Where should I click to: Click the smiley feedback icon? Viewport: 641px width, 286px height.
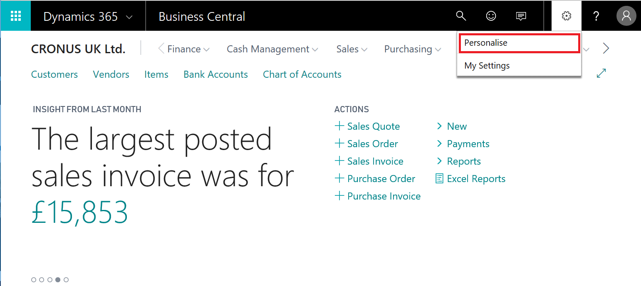[x=491, y=16]
